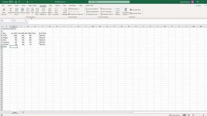The width and height of the screenshot is (207, 116).
Task: Customize Quick Access Toolbar dropdown
Action: coord(32,2)
